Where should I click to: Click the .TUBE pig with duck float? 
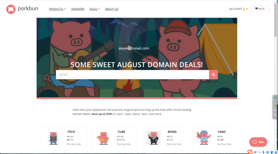pyautogui.click(x=103, y=138)
